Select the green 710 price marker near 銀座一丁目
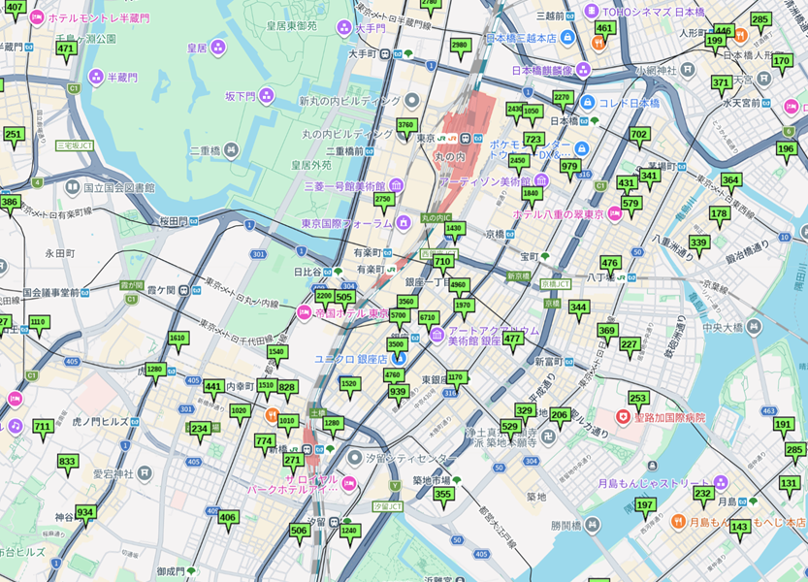This screenshot has width=808, height=582. pyautogui.click(x=443, y=260)
